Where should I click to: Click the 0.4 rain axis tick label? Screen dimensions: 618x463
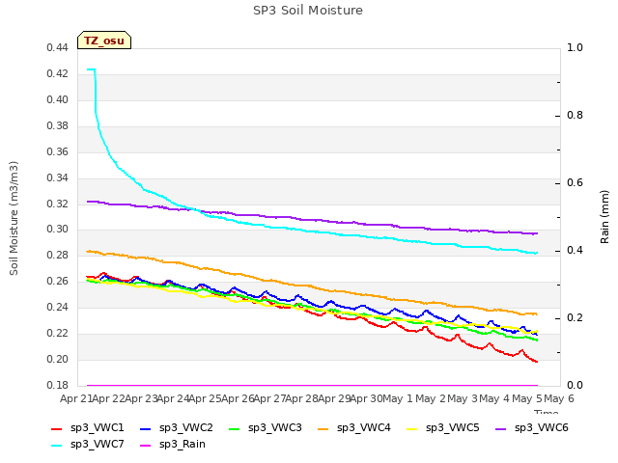click(x=575, y=251)
